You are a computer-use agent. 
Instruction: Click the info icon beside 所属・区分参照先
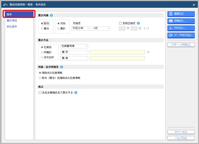pyautogui.click(x=61, y=67)
